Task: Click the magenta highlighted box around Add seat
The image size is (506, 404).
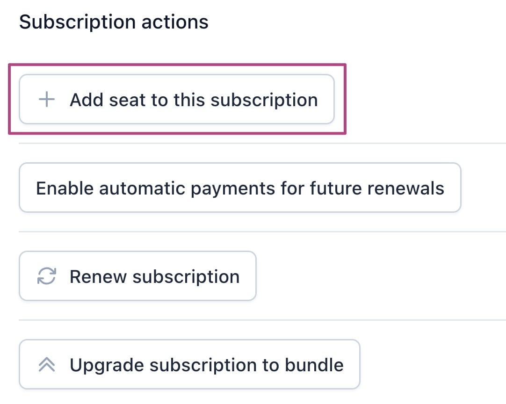Action: 177,67
